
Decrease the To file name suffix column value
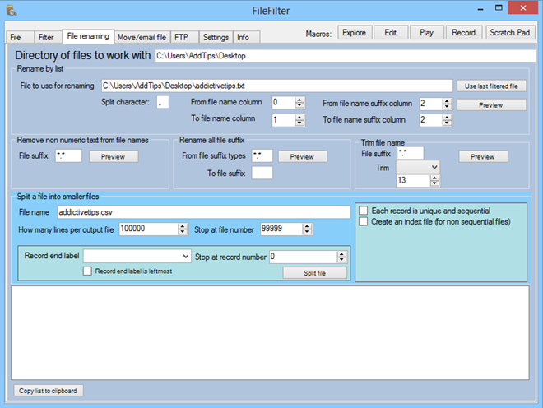[x=448, y=123]
